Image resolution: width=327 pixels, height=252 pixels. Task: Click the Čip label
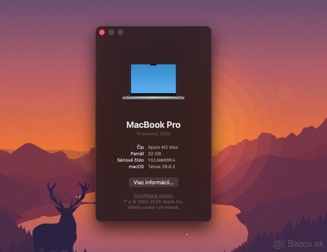[x=140, y=147]
